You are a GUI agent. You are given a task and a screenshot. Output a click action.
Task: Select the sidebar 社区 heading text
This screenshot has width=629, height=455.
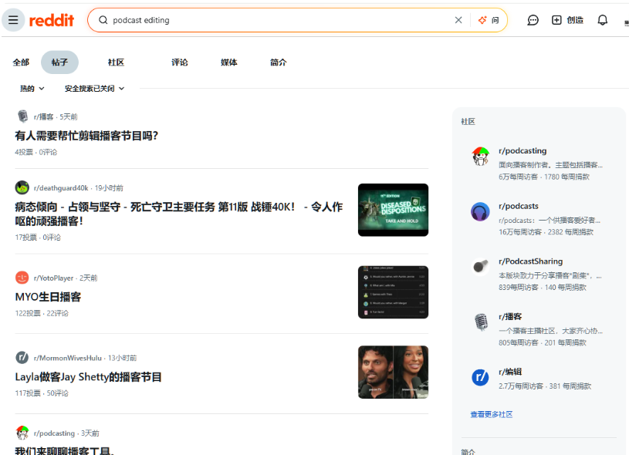468,122
